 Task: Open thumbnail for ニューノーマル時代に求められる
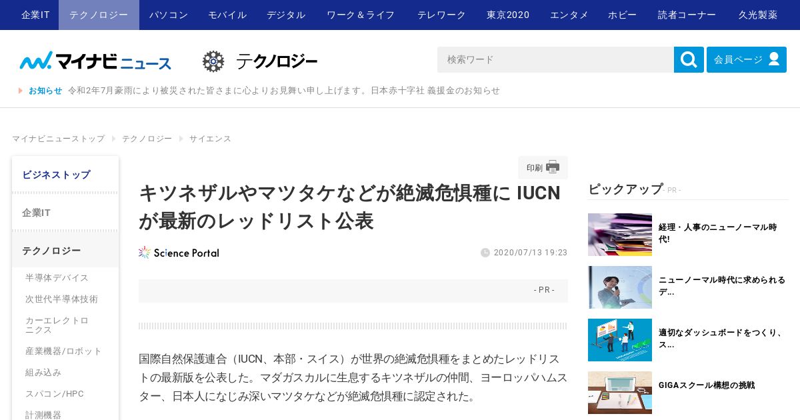coord(620,287)
